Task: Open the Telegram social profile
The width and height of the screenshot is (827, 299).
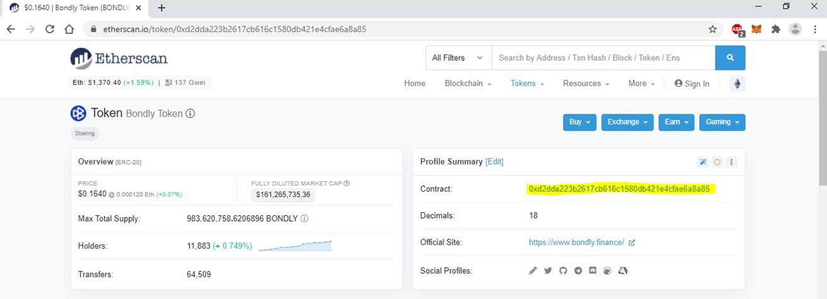Action: click(x=578, y=271)
